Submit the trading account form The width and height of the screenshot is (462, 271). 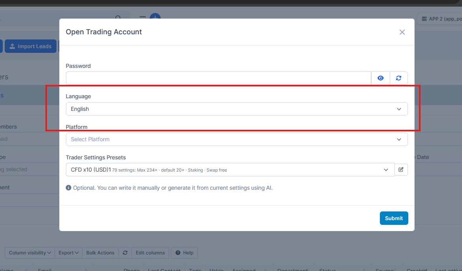(x=394, y=218)
